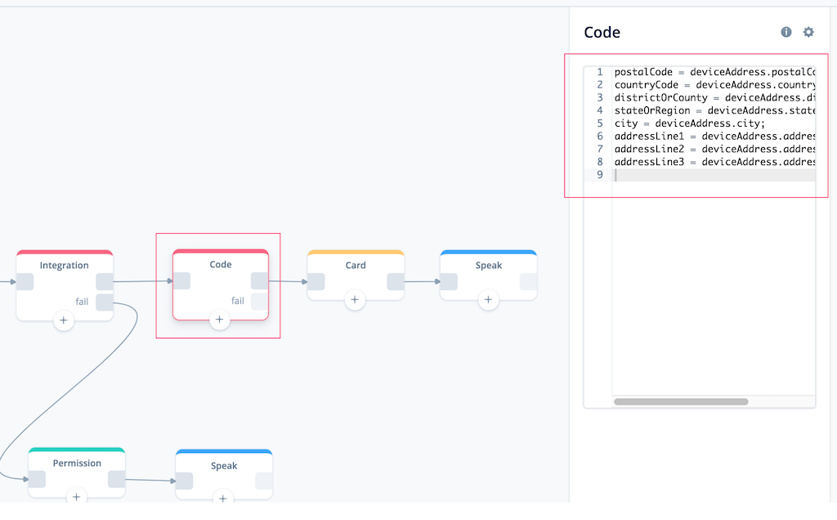Image resolution: width=837 pixels, height=520 pixels.
Task: Add a step below the Permission block
Action: 76,496
